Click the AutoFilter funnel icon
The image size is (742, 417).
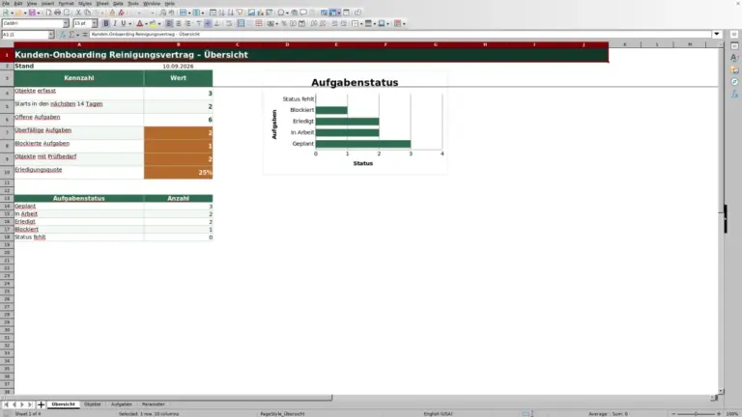(x=240, y=13)
